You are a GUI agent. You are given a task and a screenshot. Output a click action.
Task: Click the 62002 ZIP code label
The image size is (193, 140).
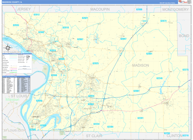click(x=41, y=32)
